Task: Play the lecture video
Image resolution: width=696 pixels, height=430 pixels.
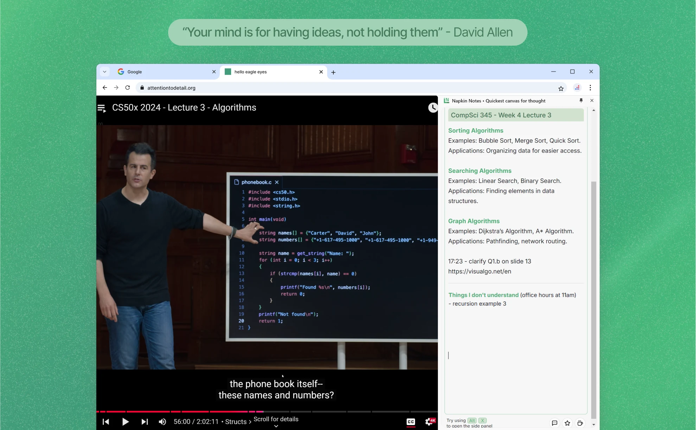Action: (125, 422)
